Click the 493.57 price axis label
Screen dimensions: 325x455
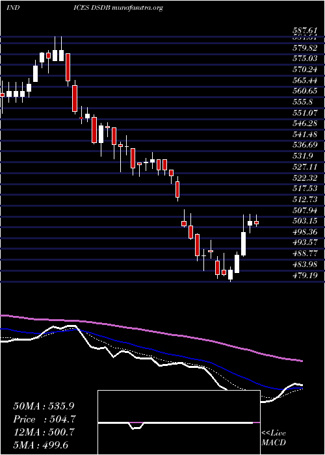coord(305,242)
